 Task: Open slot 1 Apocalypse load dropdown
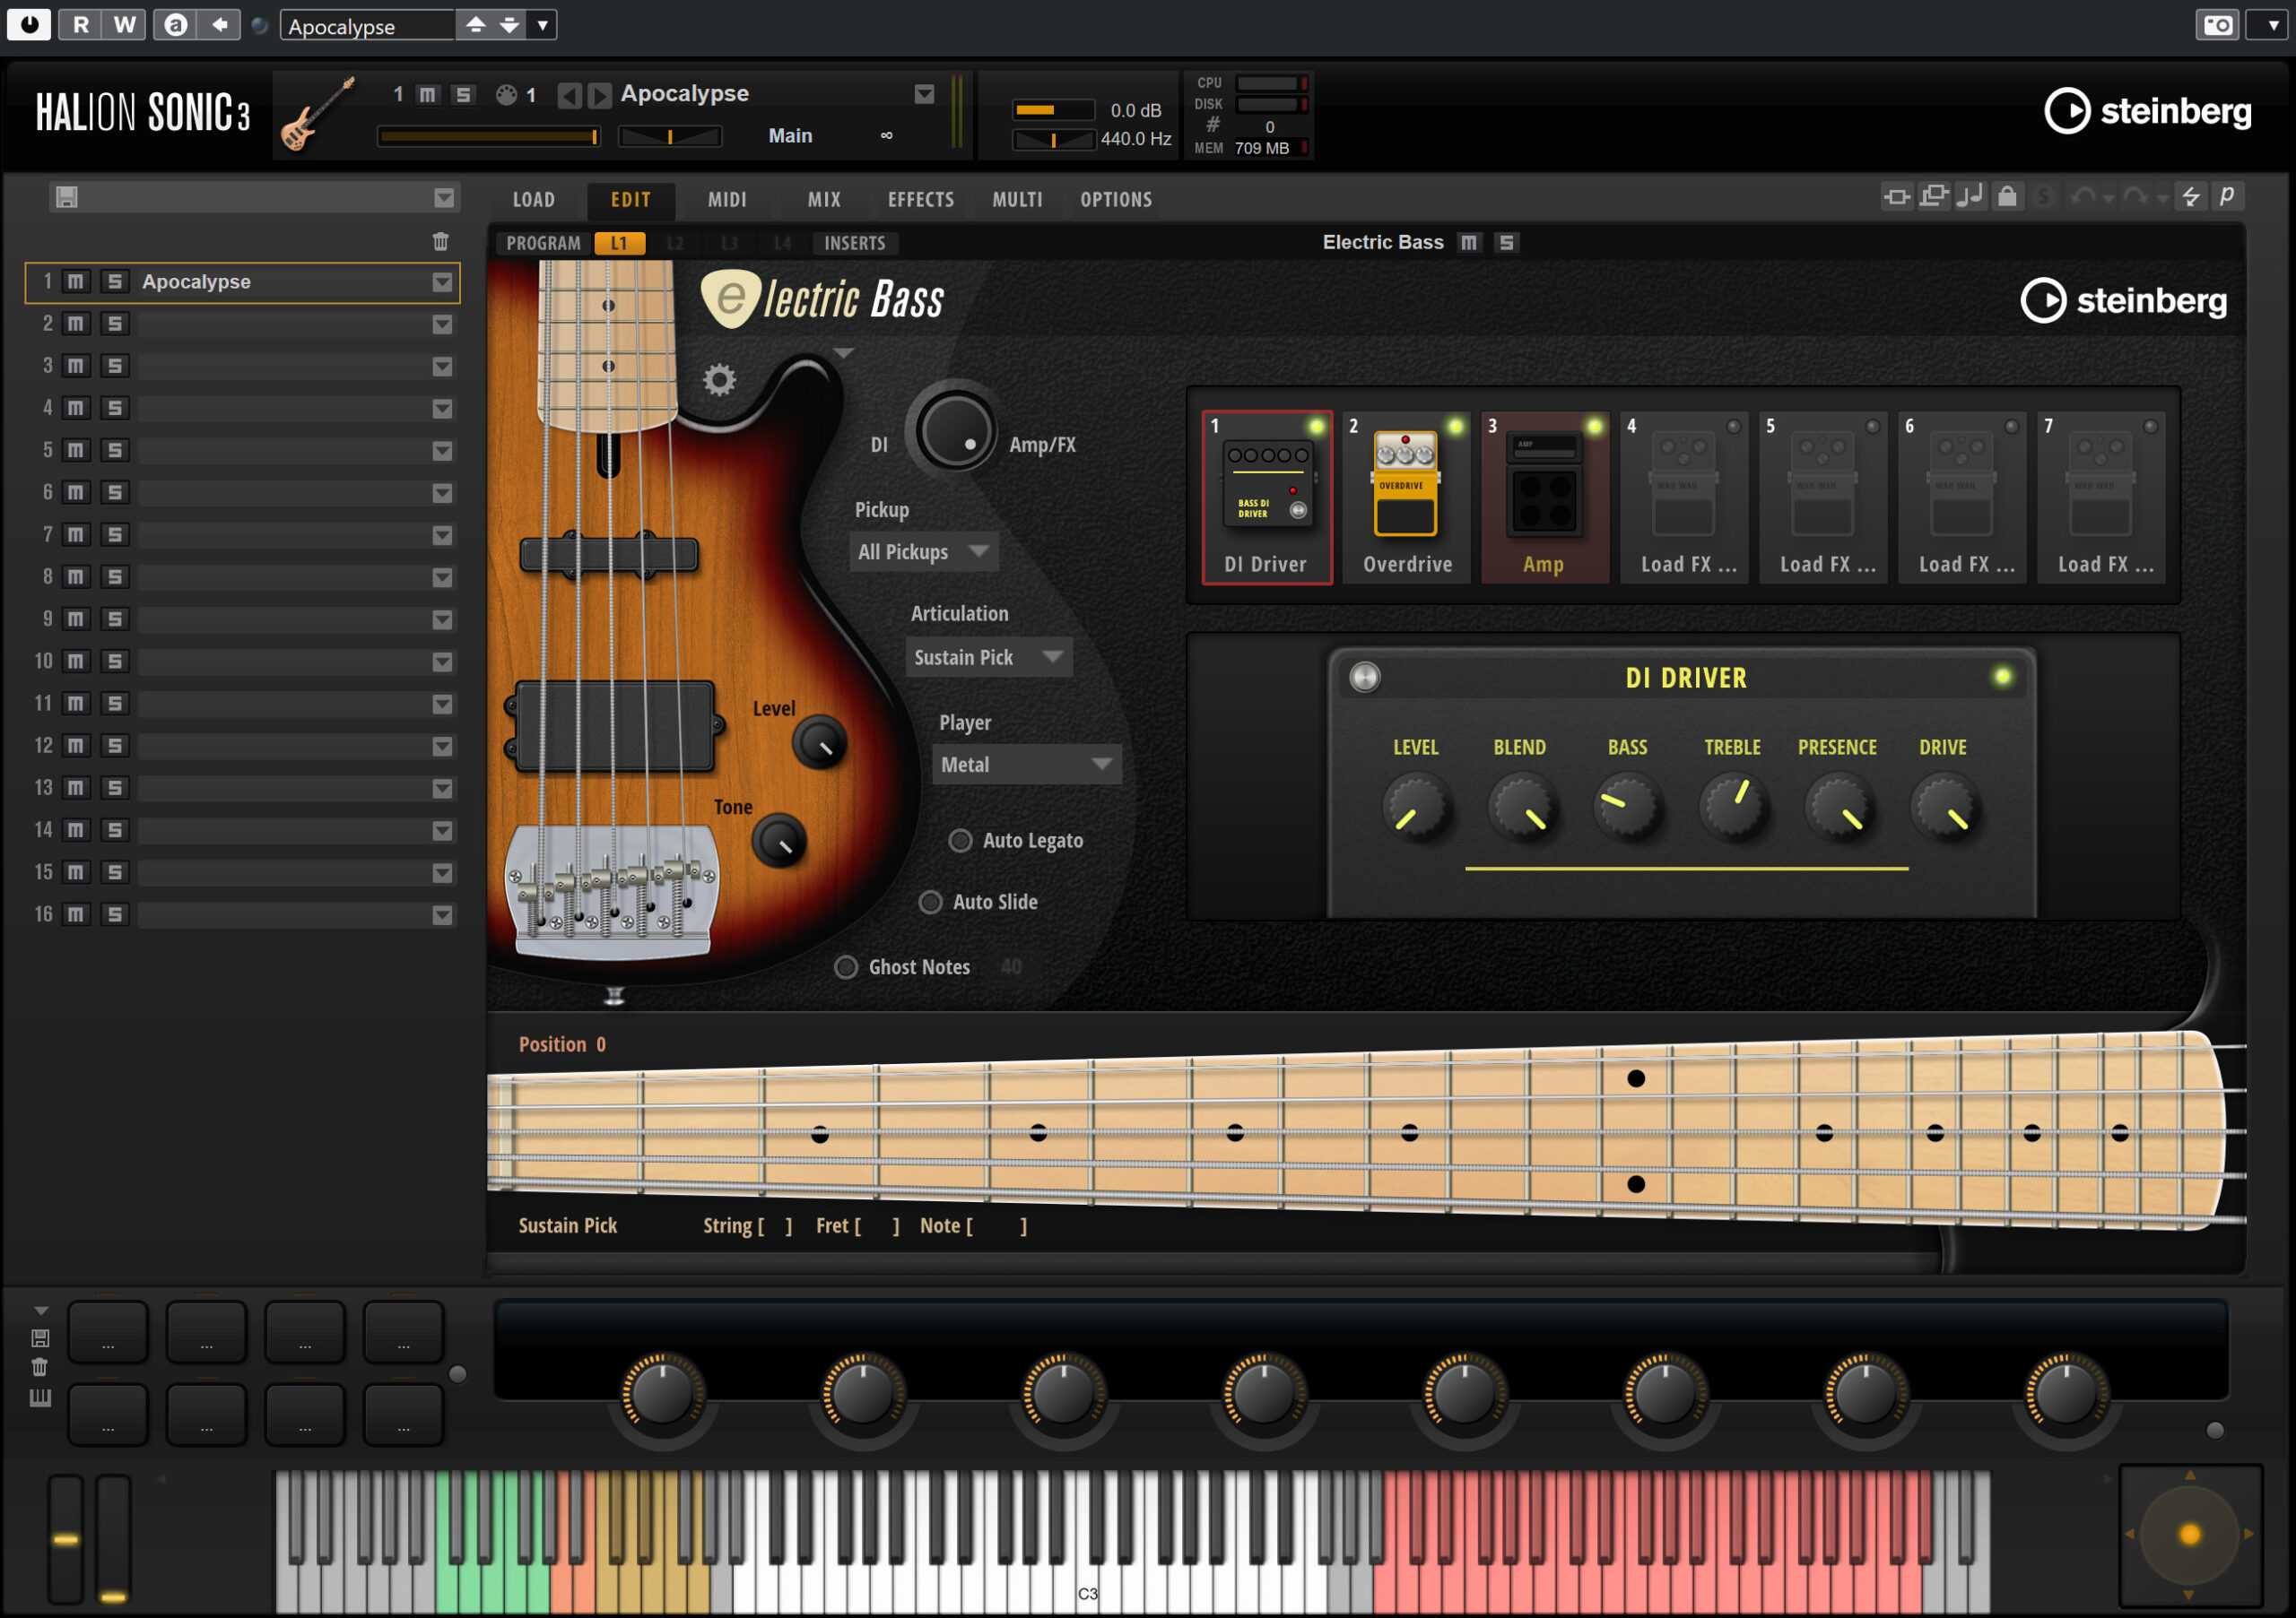point(442,283)
